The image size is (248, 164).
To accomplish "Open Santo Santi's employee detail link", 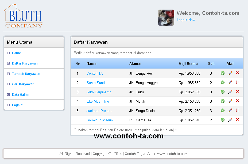I will [95, 82].
